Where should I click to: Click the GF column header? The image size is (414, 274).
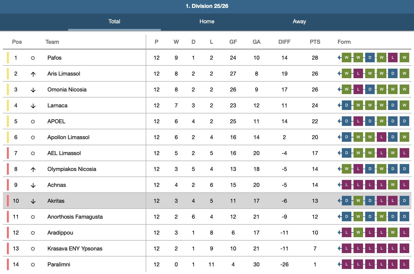(x=233, y=42)
